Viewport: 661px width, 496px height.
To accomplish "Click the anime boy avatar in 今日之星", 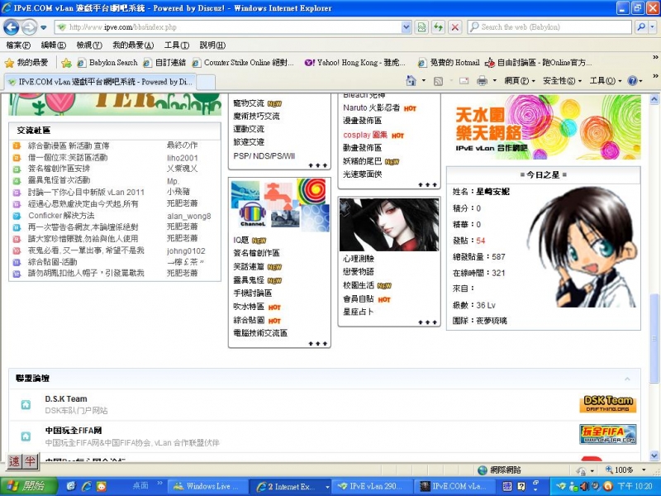I will 583,247.
